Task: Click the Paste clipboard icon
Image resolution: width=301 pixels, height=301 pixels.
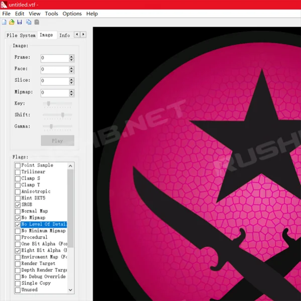Action: (37, 22)
